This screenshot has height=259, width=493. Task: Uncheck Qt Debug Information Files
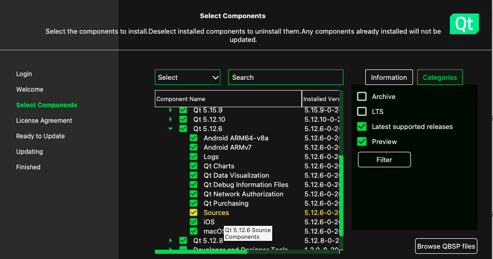click(x=193, y=184)
